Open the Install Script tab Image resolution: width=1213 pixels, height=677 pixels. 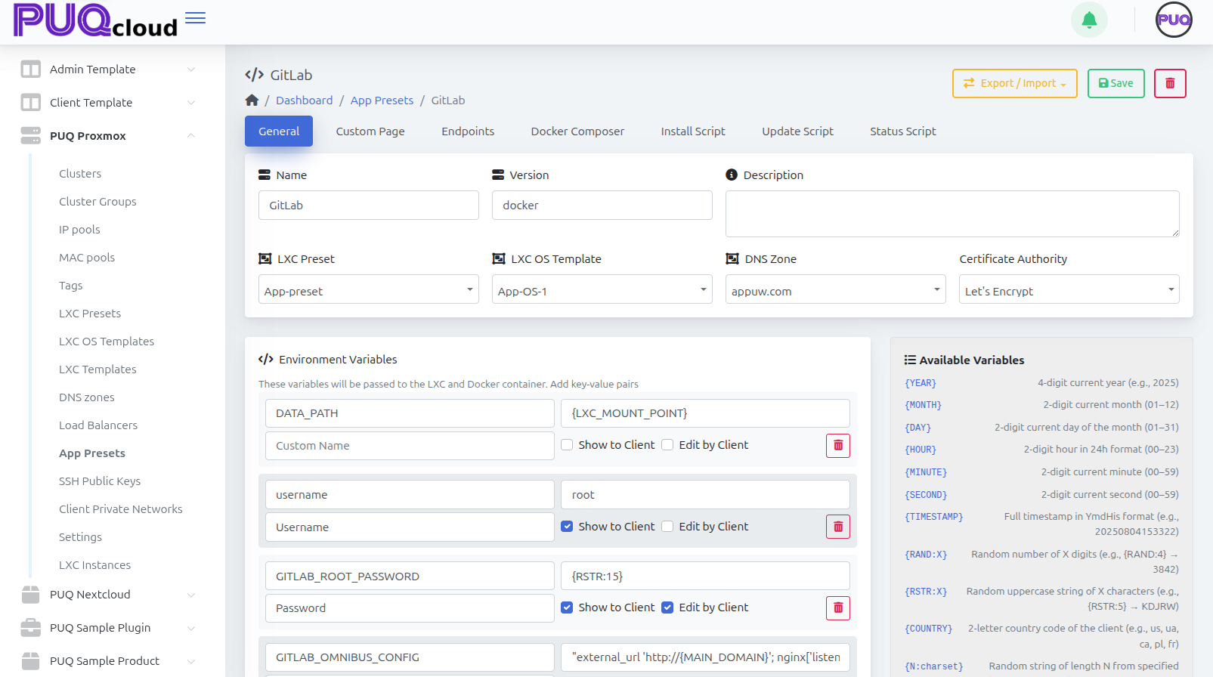(692, 131)
